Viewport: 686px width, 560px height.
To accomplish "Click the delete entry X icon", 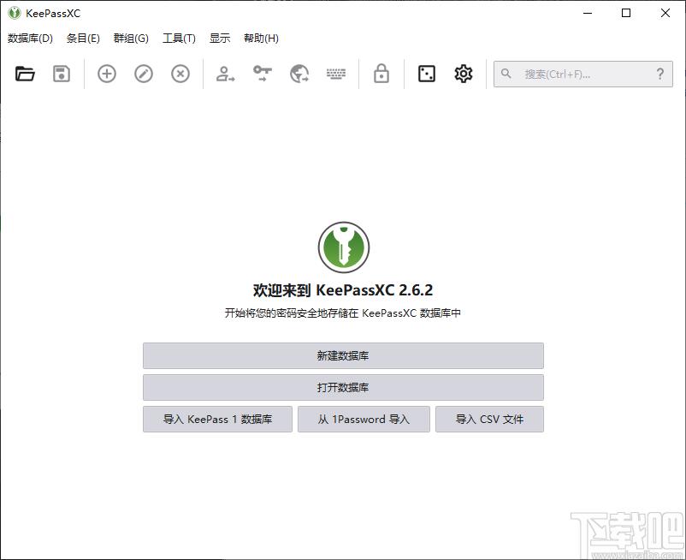I will click(x=180, y=74).
